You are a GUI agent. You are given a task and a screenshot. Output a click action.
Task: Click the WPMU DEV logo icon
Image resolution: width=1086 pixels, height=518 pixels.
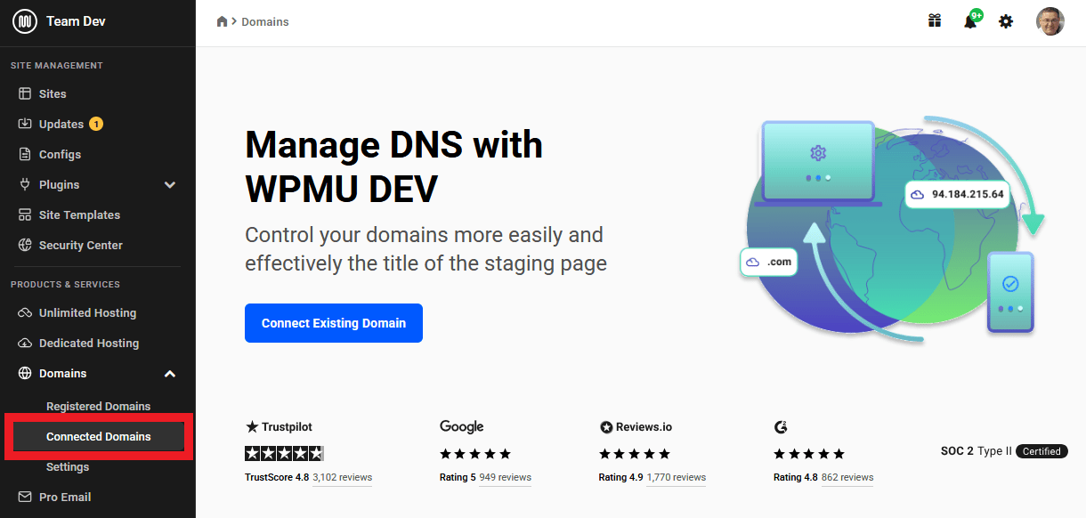(24, 21)
